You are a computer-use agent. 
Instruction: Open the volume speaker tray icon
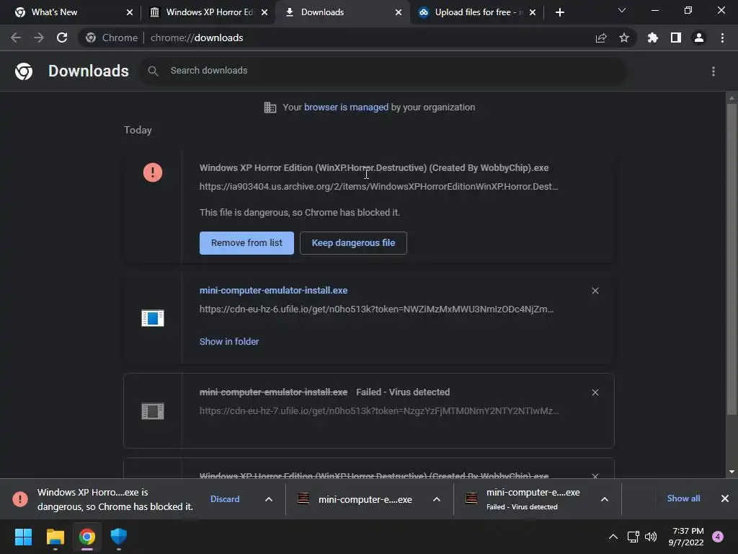click(651, 537)
